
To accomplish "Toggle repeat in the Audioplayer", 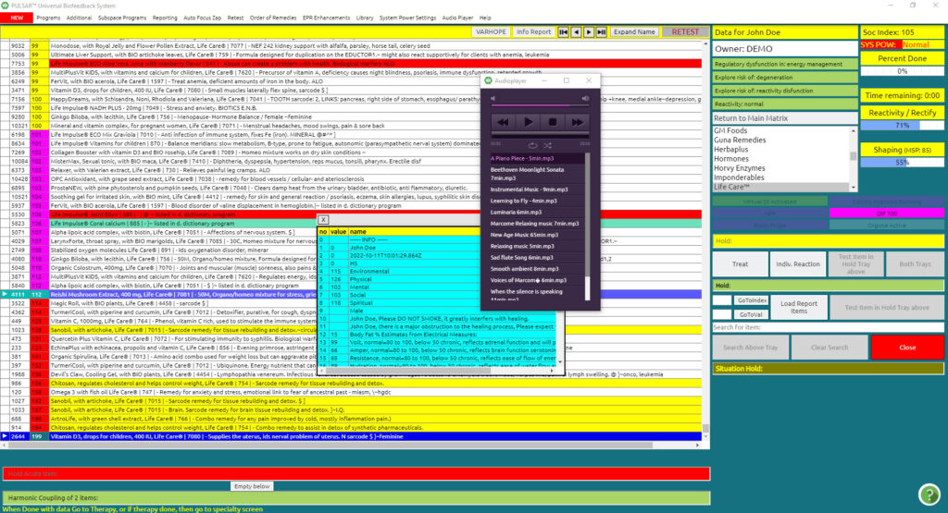I will [532, 145].
